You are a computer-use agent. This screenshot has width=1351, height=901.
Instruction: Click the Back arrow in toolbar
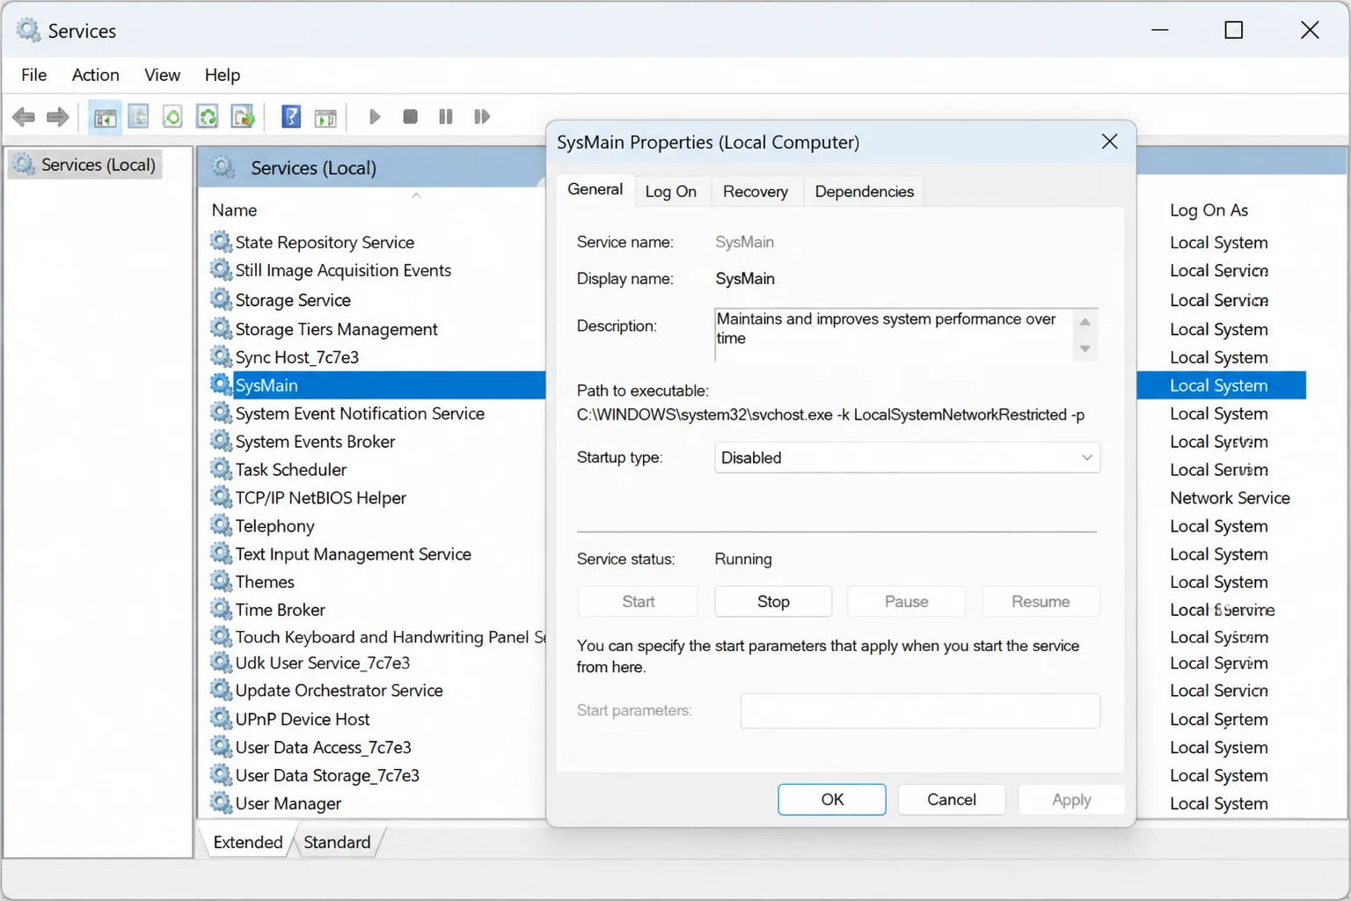pyautogui.click(x=24, y=116)
